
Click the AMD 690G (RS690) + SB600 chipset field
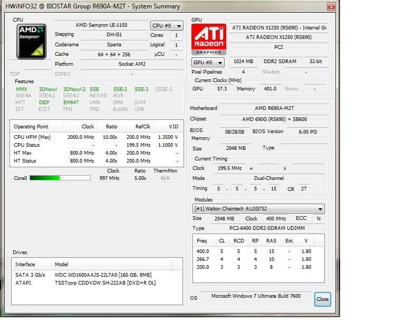pos(275,119)
